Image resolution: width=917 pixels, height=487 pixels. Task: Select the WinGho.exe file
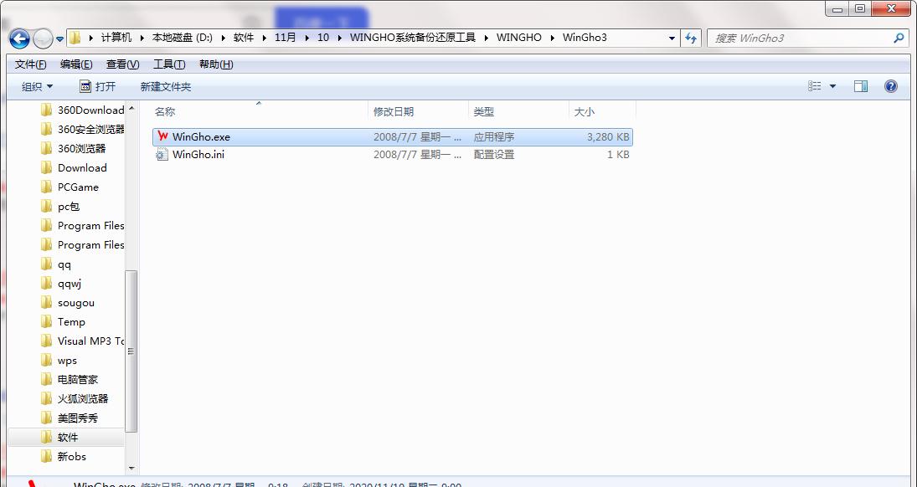click(393, 136)
